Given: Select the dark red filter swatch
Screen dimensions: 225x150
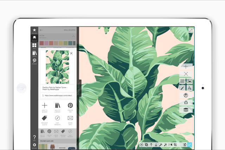Looking at the screenshot, I should (41, 43).
